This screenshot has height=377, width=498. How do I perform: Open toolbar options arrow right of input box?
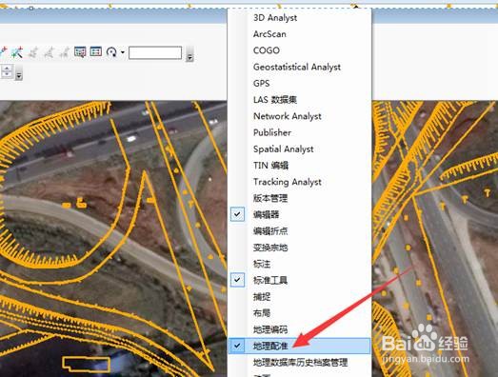(189, 54)
